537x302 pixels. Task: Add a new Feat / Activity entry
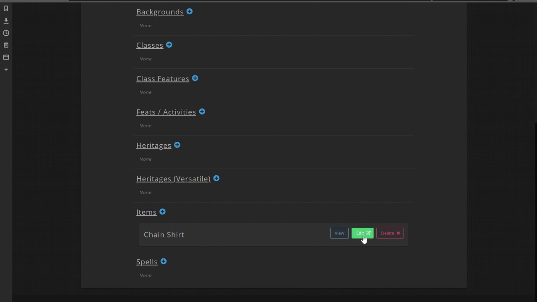pos(202,112)
